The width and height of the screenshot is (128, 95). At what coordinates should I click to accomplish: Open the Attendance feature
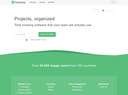103,84
